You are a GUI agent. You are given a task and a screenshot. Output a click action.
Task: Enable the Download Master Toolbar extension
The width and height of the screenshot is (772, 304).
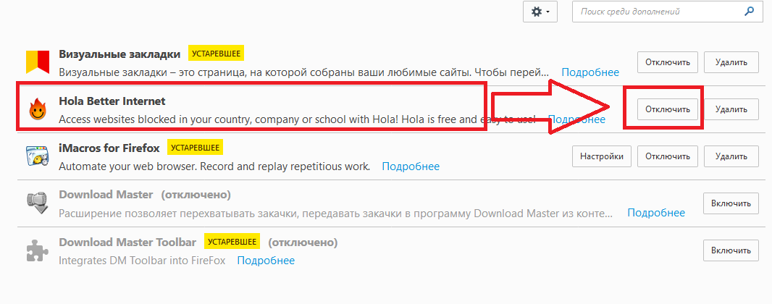point(731,250)
